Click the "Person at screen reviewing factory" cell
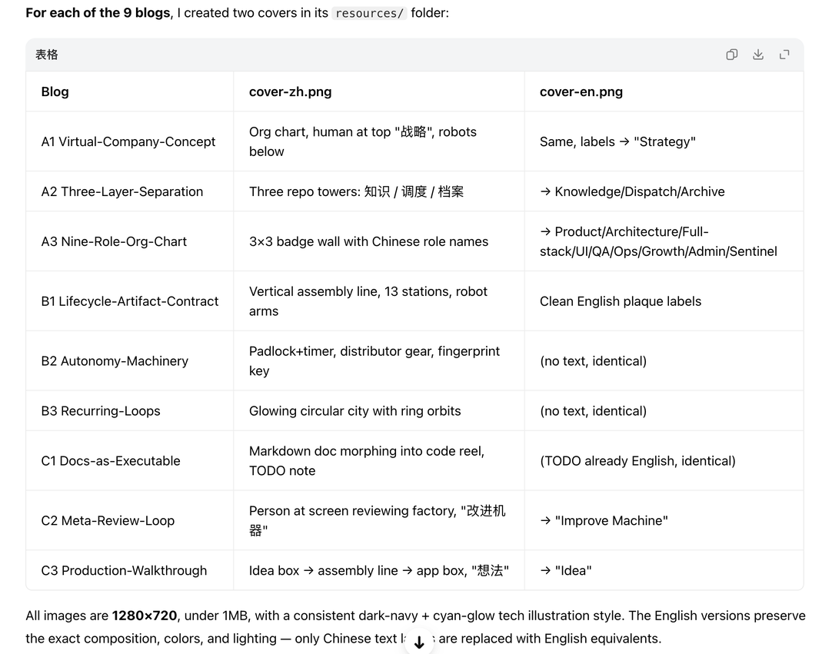The height and width of the screenshot is (654, 832). pos(378,521)
